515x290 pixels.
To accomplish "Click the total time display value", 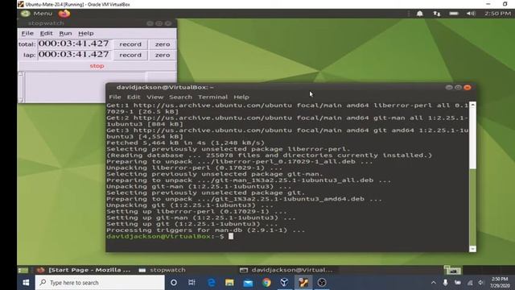I will pos(73,43).
